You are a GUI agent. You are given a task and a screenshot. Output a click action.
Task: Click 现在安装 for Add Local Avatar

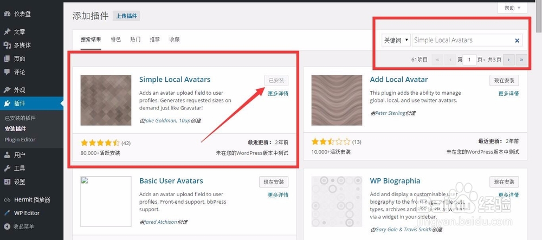[x=504, y=81]
